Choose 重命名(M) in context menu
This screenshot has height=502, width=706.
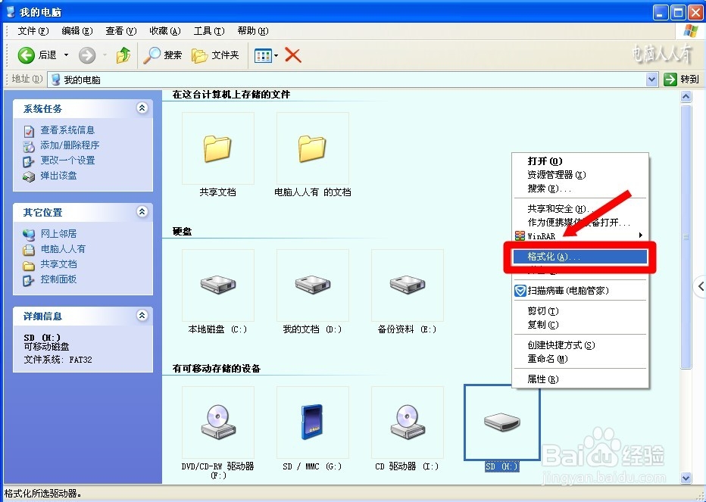coord(580,359)
